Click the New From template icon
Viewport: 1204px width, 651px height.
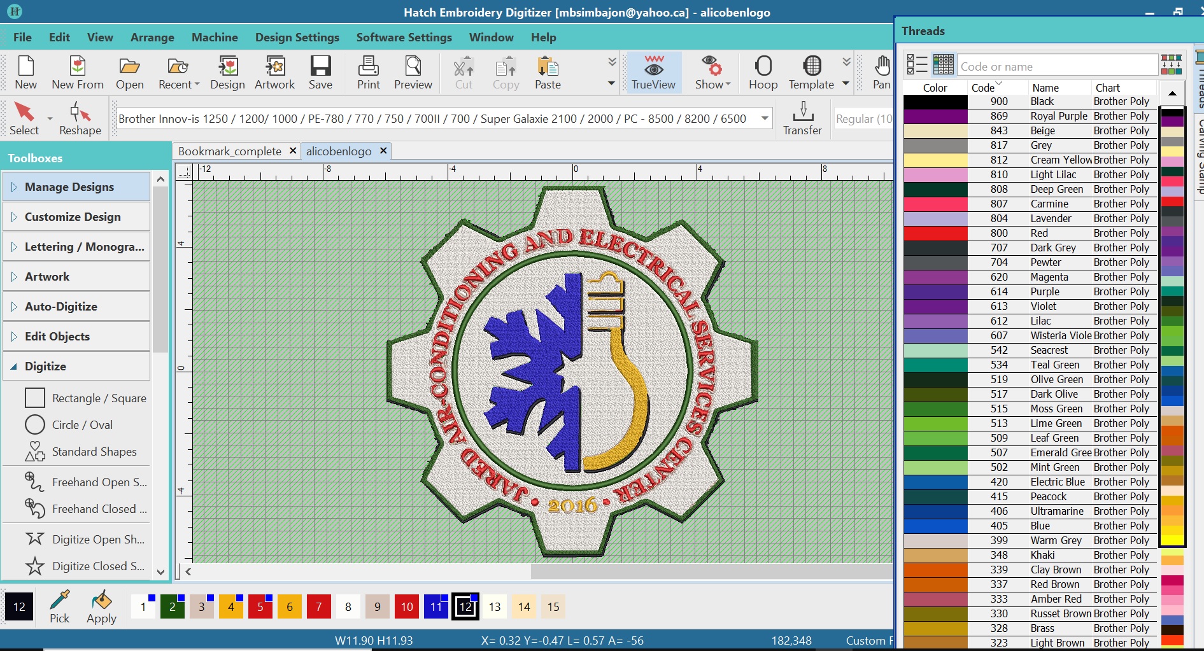tap(78, 73)
